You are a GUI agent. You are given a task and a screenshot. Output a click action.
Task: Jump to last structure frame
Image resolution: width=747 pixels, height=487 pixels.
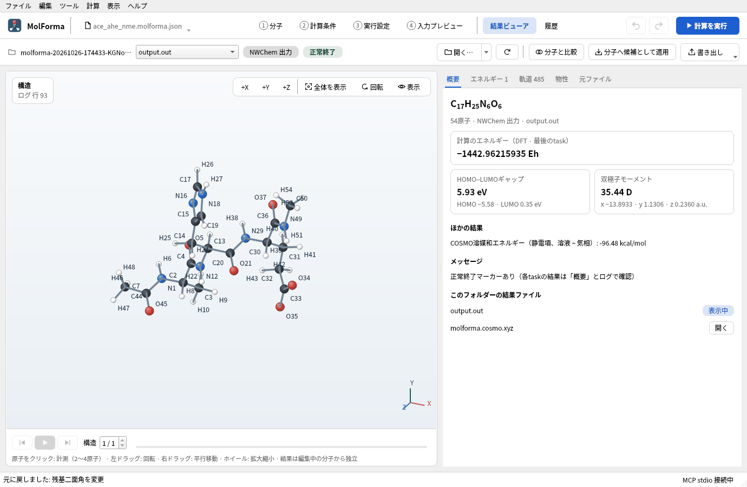coord(68,443)
